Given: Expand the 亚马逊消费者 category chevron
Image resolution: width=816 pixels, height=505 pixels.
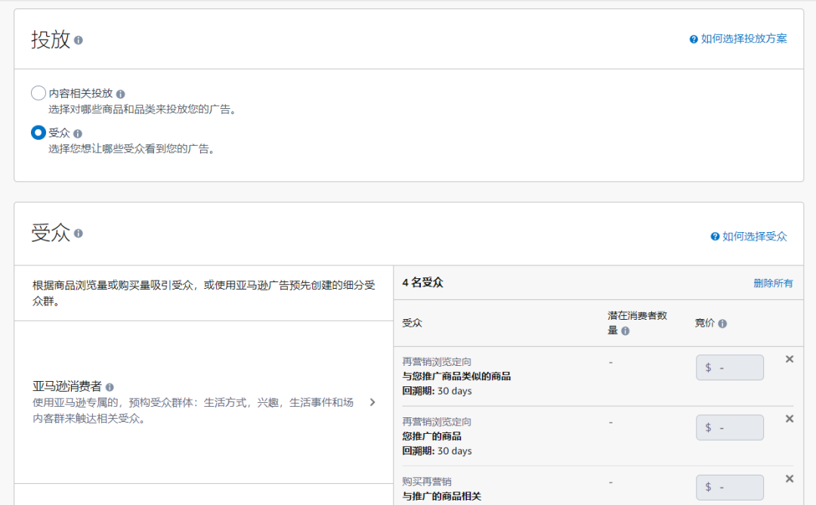Looking at the screenshot, I should (372, 402).
